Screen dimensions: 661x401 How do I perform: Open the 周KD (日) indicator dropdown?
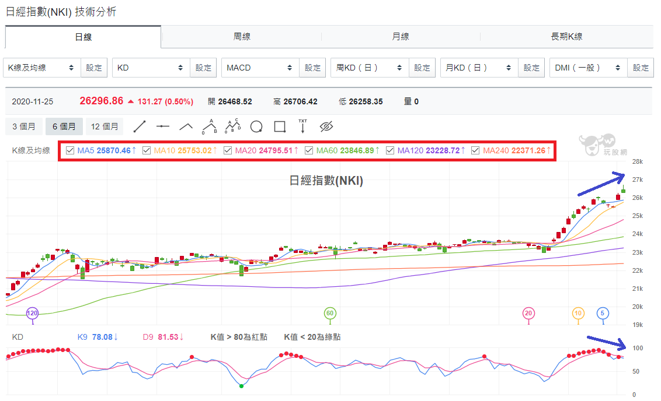370,68
